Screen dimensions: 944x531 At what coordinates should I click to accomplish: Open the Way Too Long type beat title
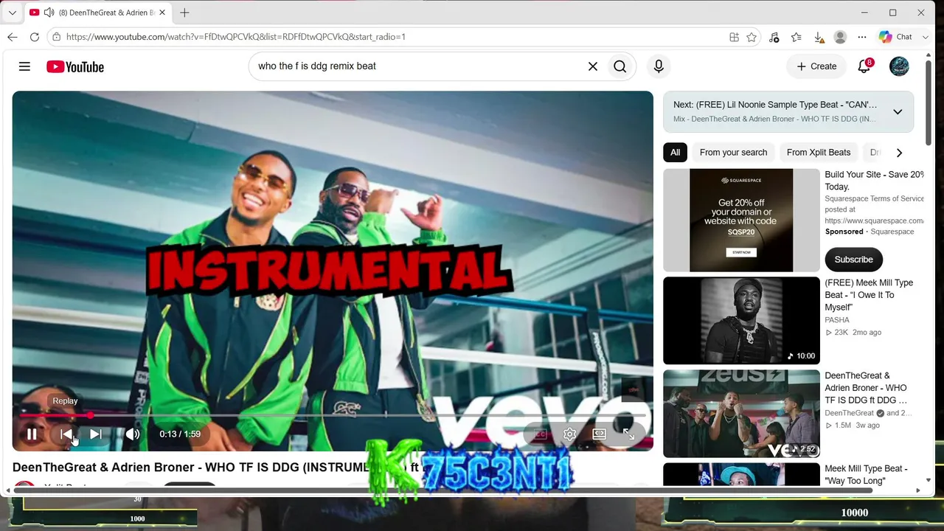pyautogui.click(x=866, y=475)
